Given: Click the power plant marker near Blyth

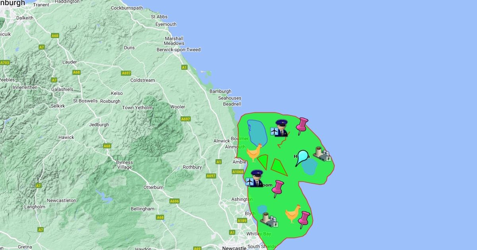Looking at the screenshot, I should pos(269,219).
